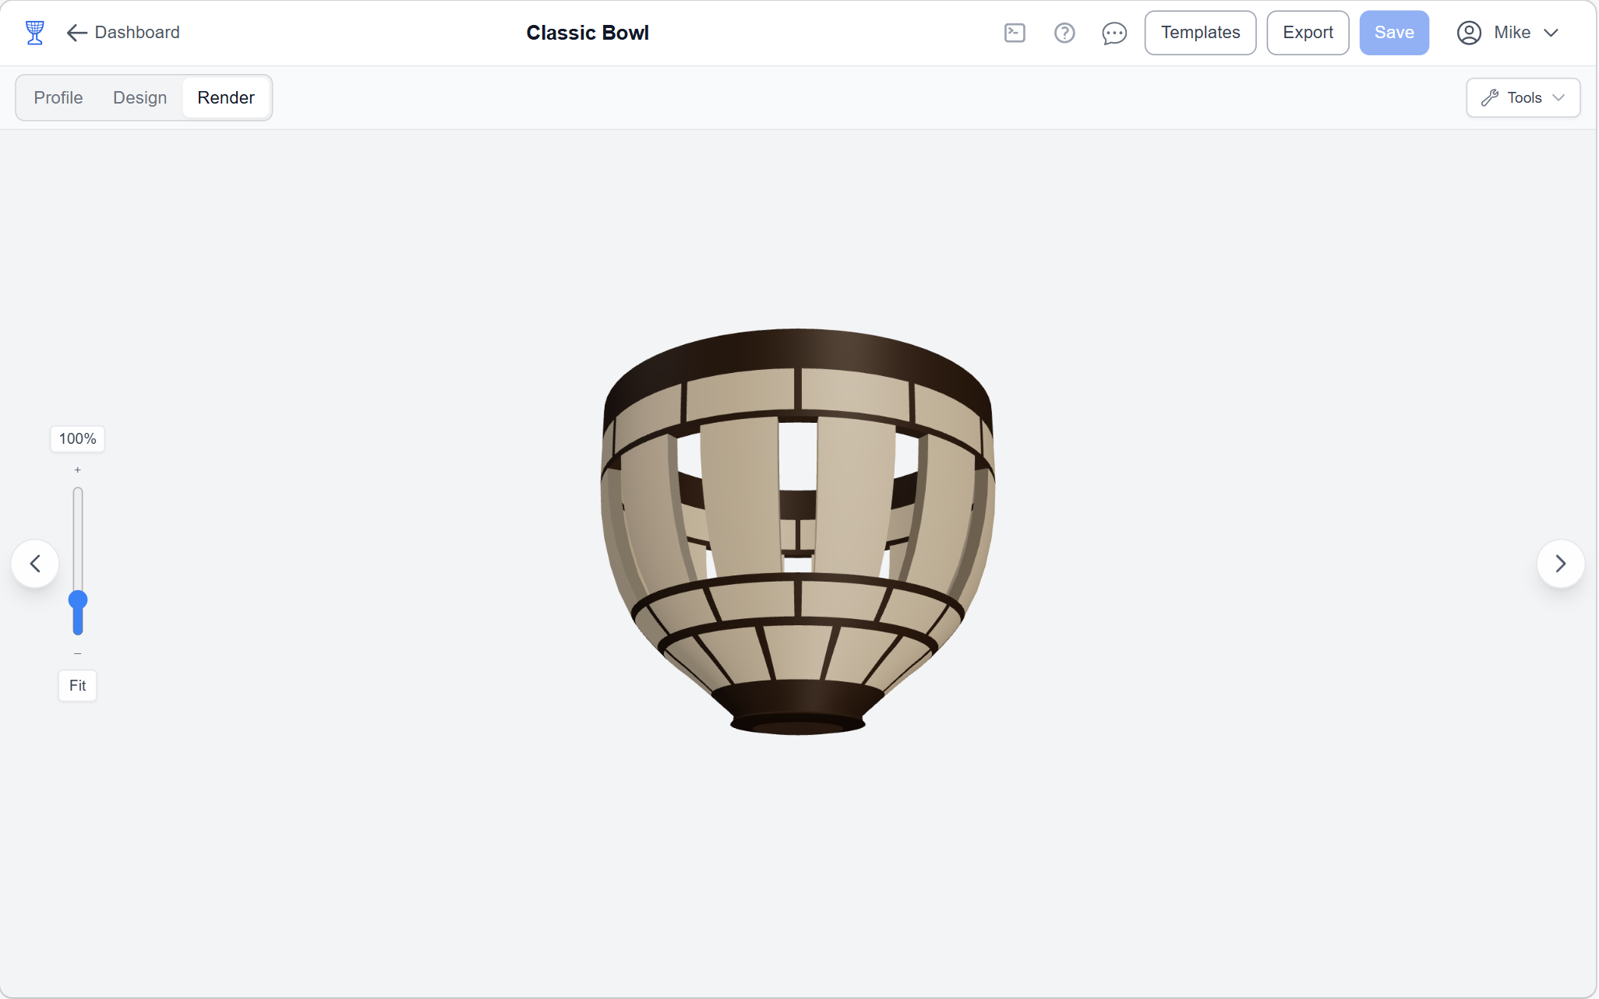Select the Render view
This screenshot has width=1599, height=999.
pos(226,97)
